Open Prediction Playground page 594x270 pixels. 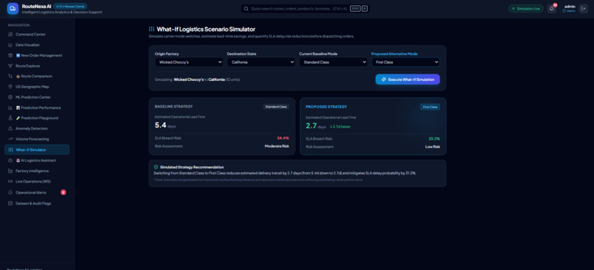pos(37,118)
